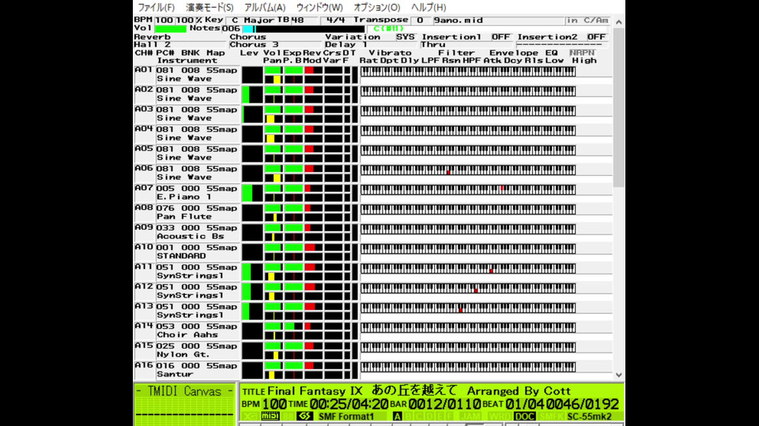Click the scrollbar up arrow
This screenshot has width=759, height=426.
(x=618, y=22)
